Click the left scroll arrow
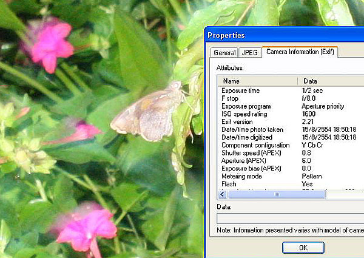Screen dimensions: 364x258 point(223,194)
